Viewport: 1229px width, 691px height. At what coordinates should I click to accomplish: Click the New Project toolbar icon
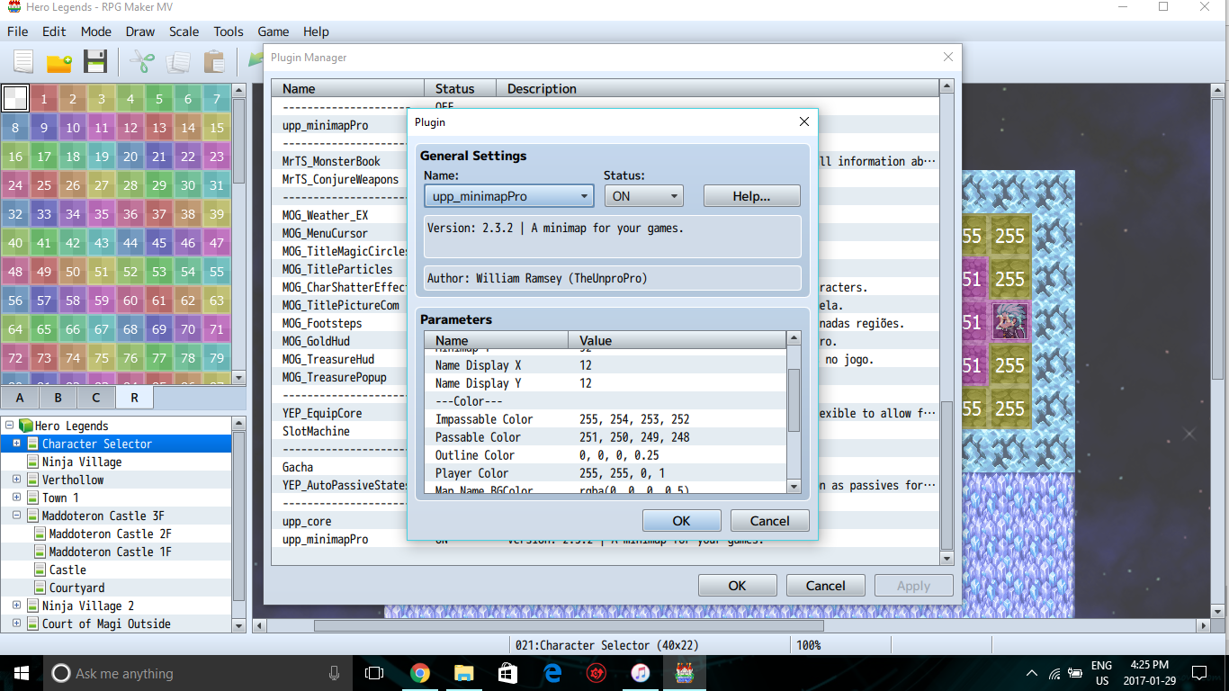[22, 62]
